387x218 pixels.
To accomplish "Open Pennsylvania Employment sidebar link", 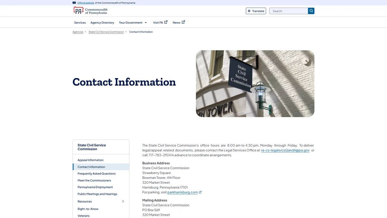I will coord(95,187).
